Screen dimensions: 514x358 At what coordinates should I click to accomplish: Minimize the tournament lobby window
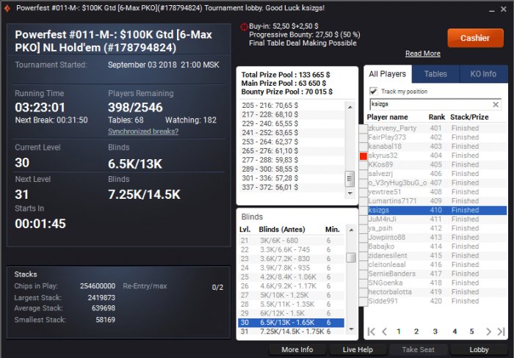tap(491, 10)
